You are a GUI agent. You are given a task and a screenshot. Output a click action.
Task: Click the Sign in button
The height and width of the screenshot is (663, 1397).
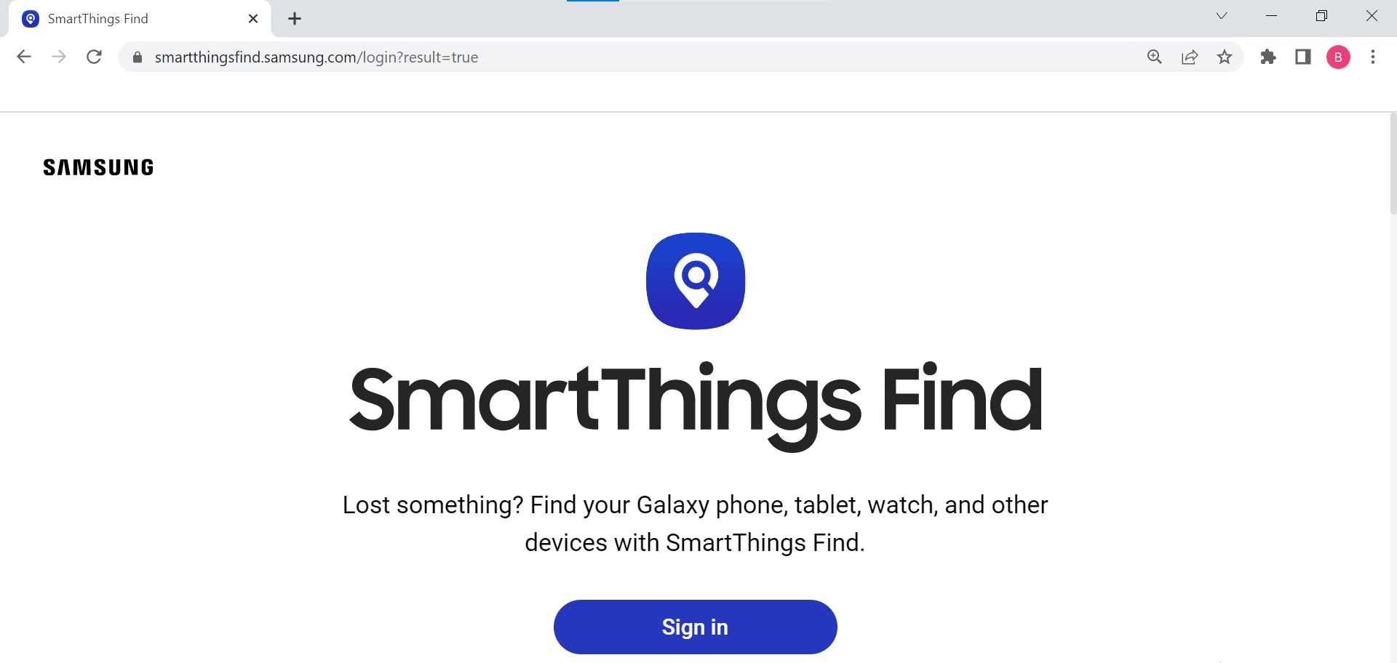click(695, 627)
